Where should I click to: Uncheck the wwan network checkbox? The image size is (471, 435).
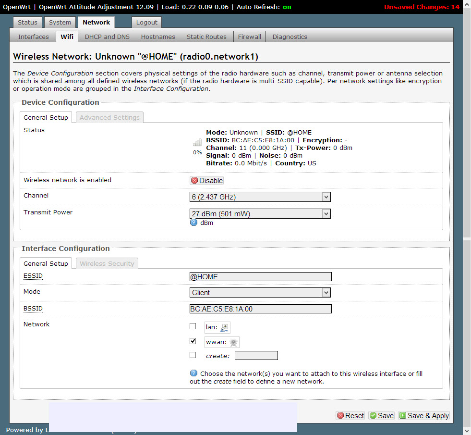coord(193,341)
